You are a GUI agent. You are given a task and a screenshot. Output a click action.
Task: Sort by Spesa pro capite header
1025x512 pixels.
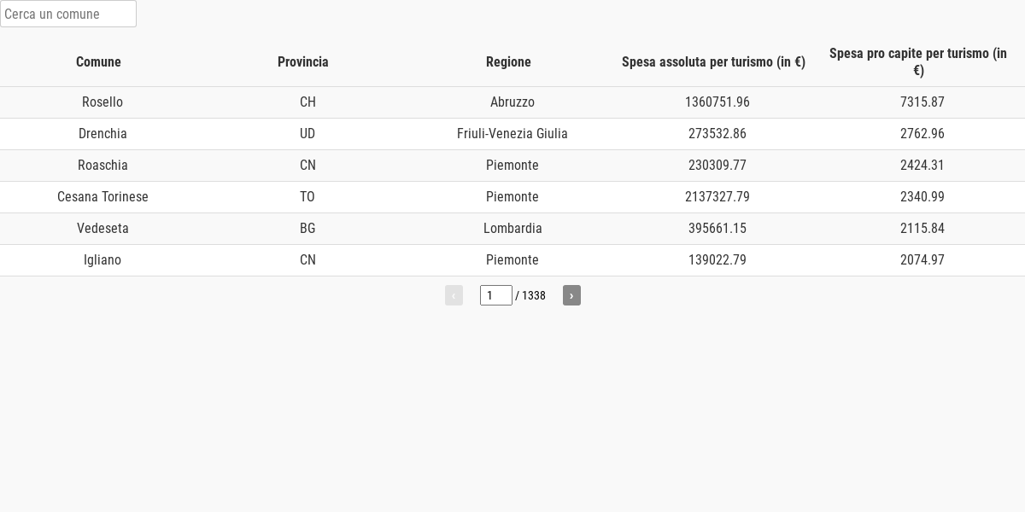(918, 61)
